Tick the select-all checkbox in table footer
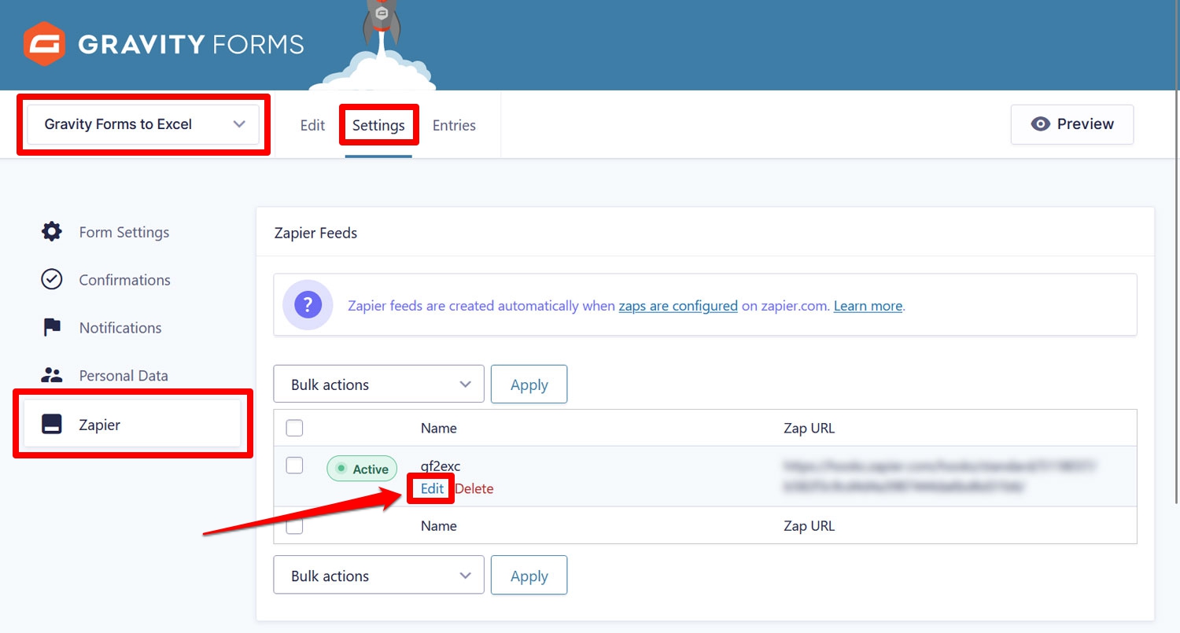Screen dimensions: 1180x633 pyautogui.click(x=294, y=526)
